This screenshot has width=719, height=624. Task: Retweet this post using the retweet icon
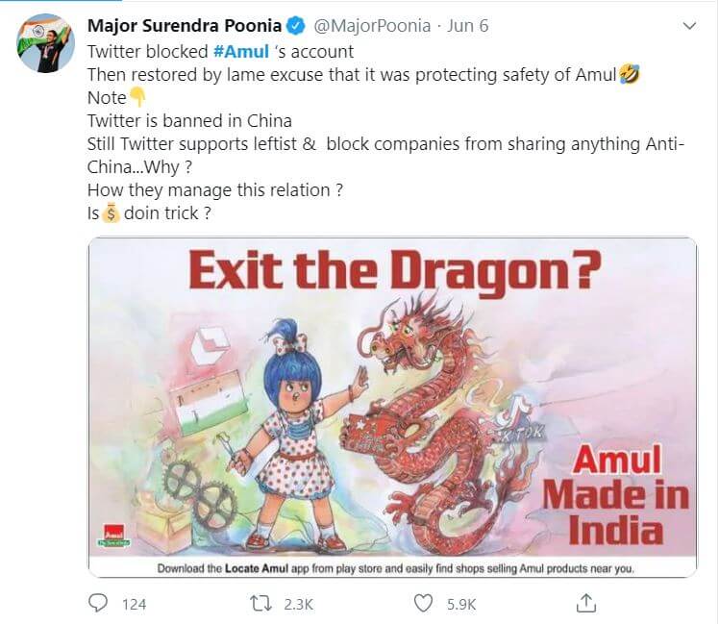tap(260, 603)
